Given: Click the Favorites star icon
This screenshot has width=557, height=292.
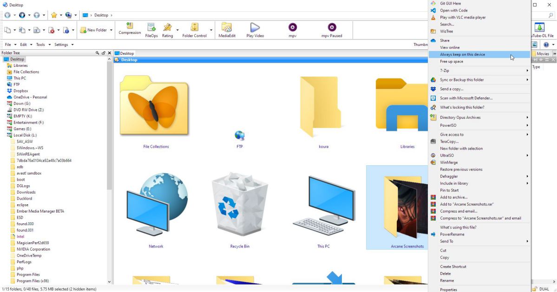Looking at the screenshot, I should pyautogui.click(x=54, y=15).
